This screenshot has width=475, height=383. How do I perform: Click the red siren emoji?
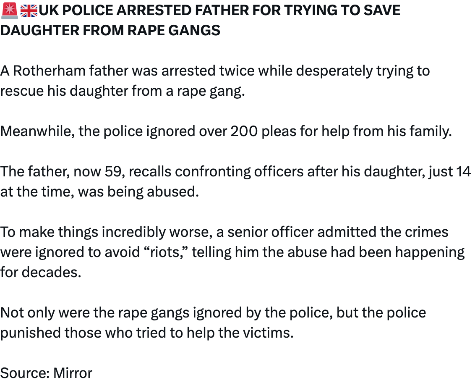point(9,10)
